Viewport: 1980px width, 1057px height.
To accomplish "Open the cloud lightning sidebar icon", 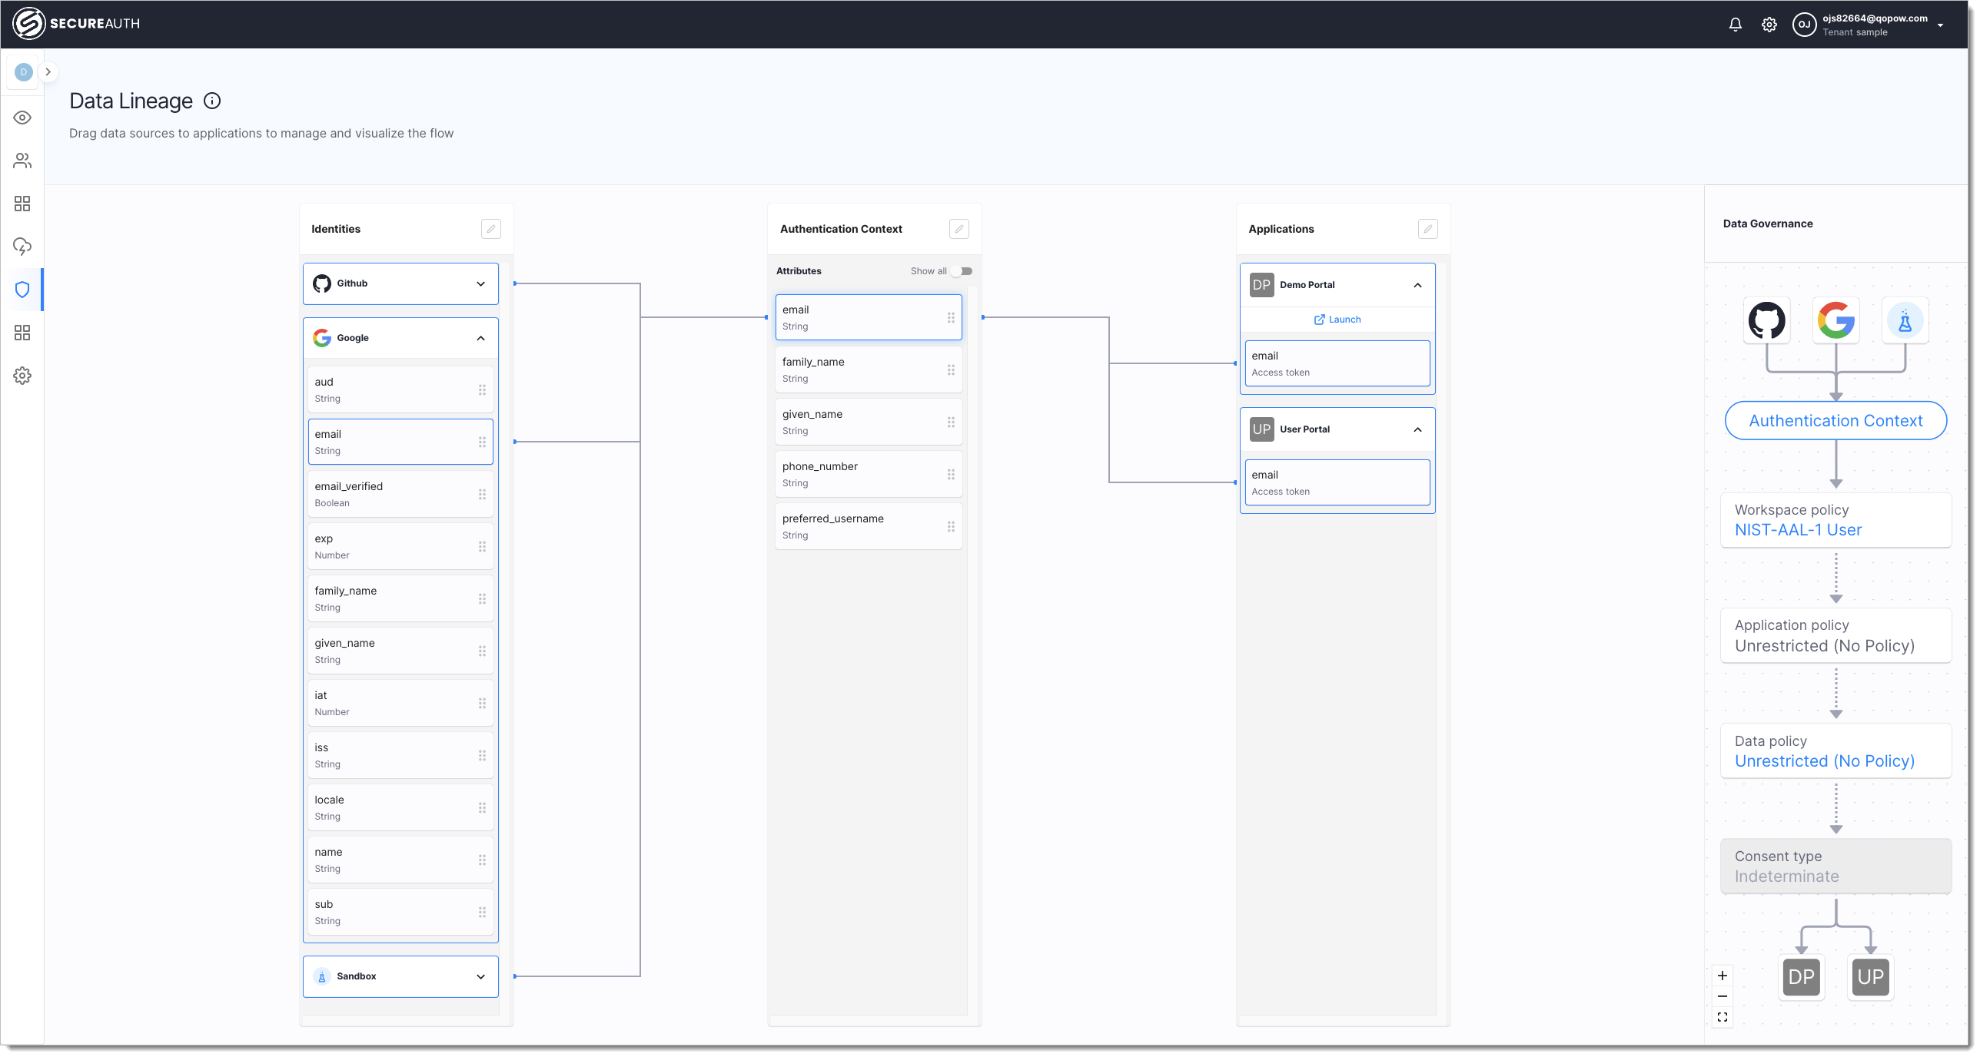I will tap(22, 247).
